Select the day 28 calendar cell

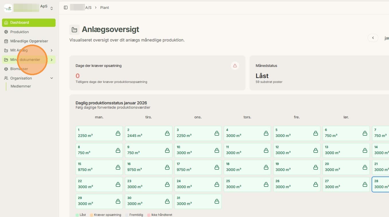click(x=380, y=184)
